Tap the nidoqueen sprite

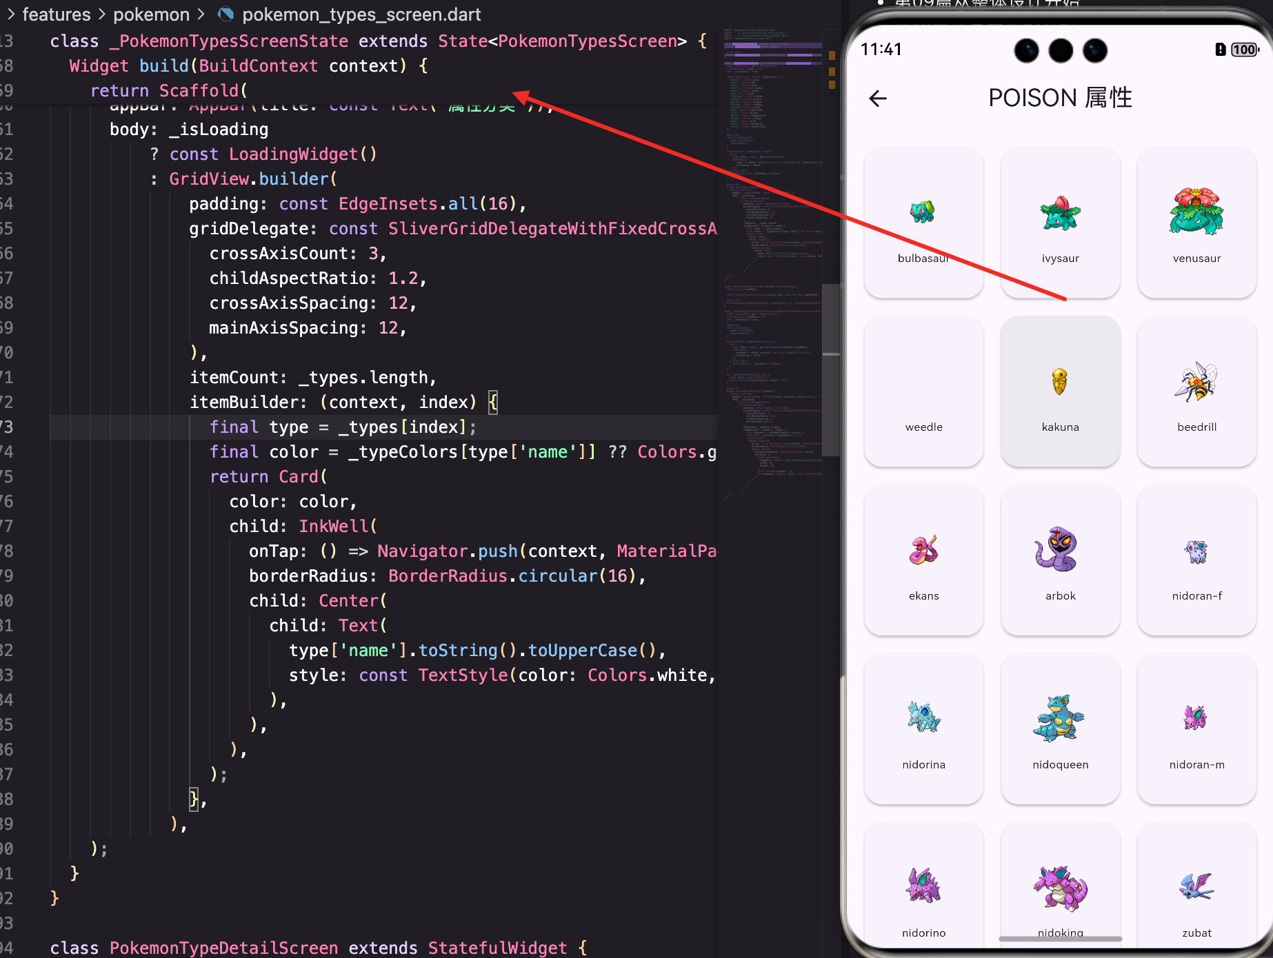(1059, 718)
